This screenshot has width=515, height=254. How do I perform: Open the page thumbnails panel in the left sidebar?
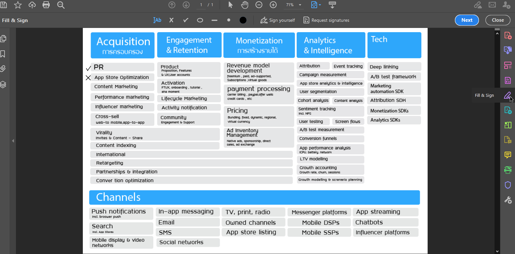[x=3, y=39]
